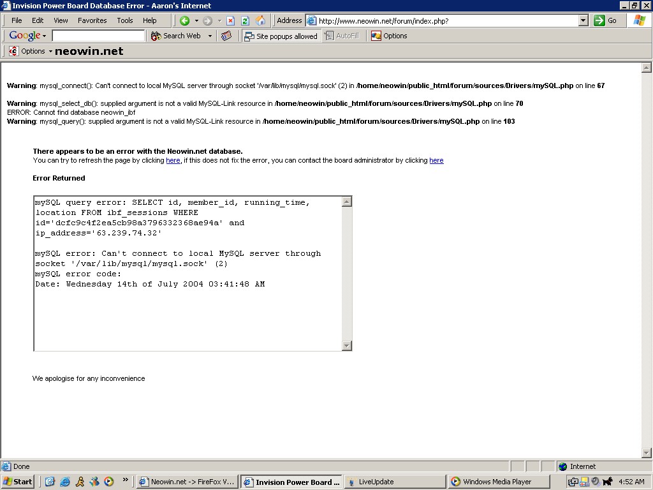Click the second tray icon with computers
The width and height of the screenshot is (653, 490).
(585, 482)
